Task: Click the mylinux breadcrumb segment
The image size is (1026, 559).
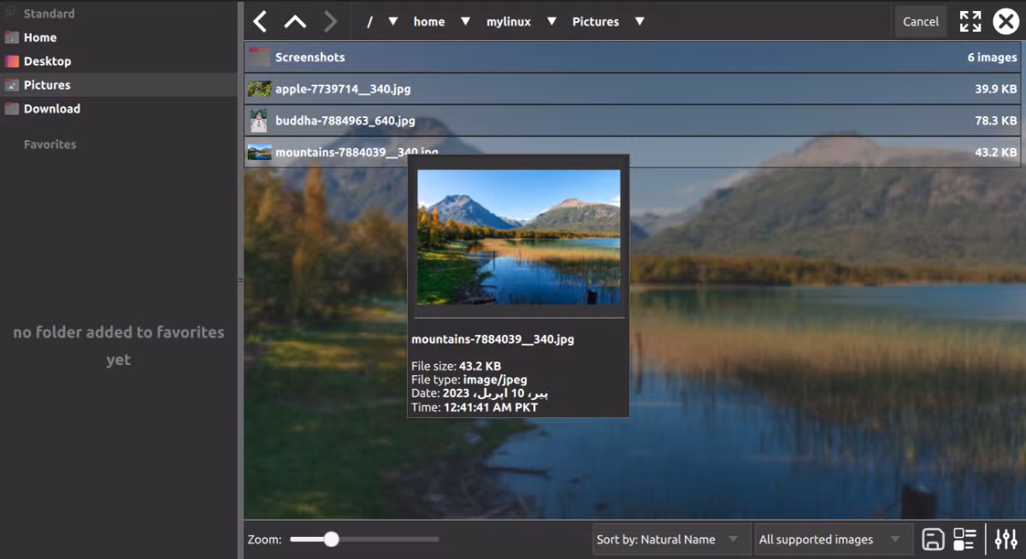Action: (509, 21)
